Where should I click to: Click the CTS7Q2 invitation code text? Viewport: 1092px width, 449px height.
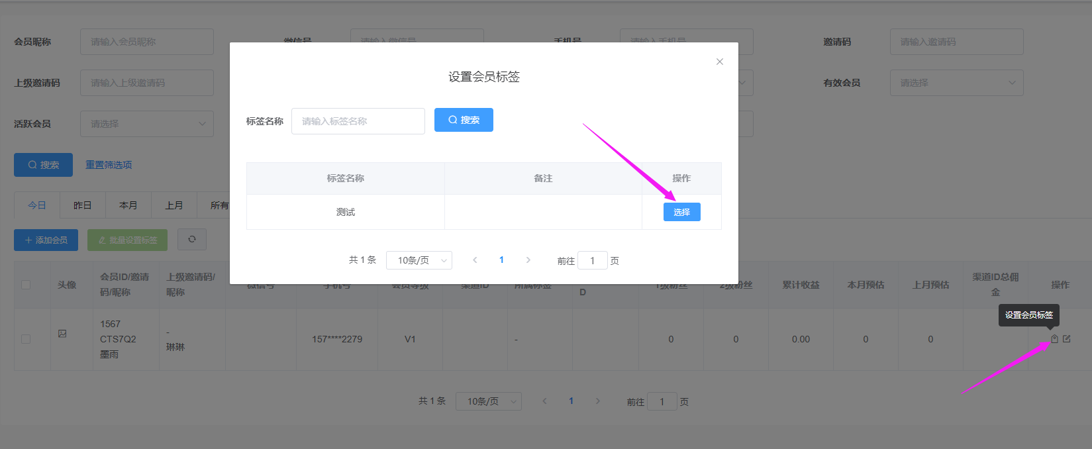tap(118, 339)
